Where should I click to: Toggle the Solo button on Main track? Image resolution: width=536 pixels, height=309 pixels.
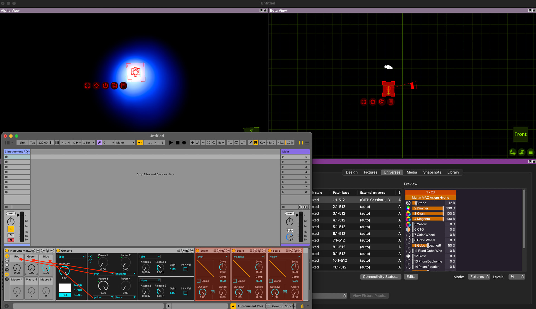pos(289,230)
